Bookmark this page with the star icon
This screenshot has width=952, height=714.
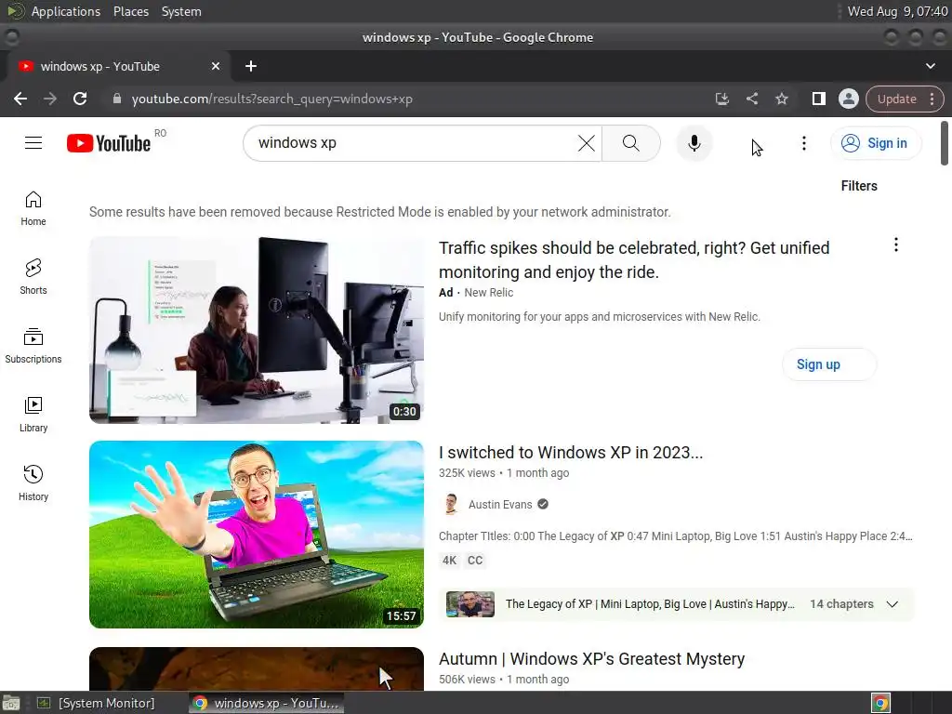point(781,99)
